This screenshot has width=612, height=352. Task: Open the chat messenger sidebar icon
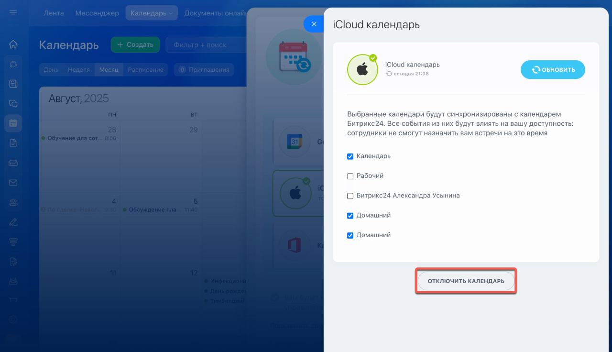click(13, 103)
